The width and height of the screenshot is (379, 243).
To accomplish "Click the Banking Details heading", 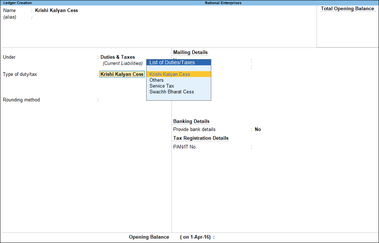I will coord(192,121).
